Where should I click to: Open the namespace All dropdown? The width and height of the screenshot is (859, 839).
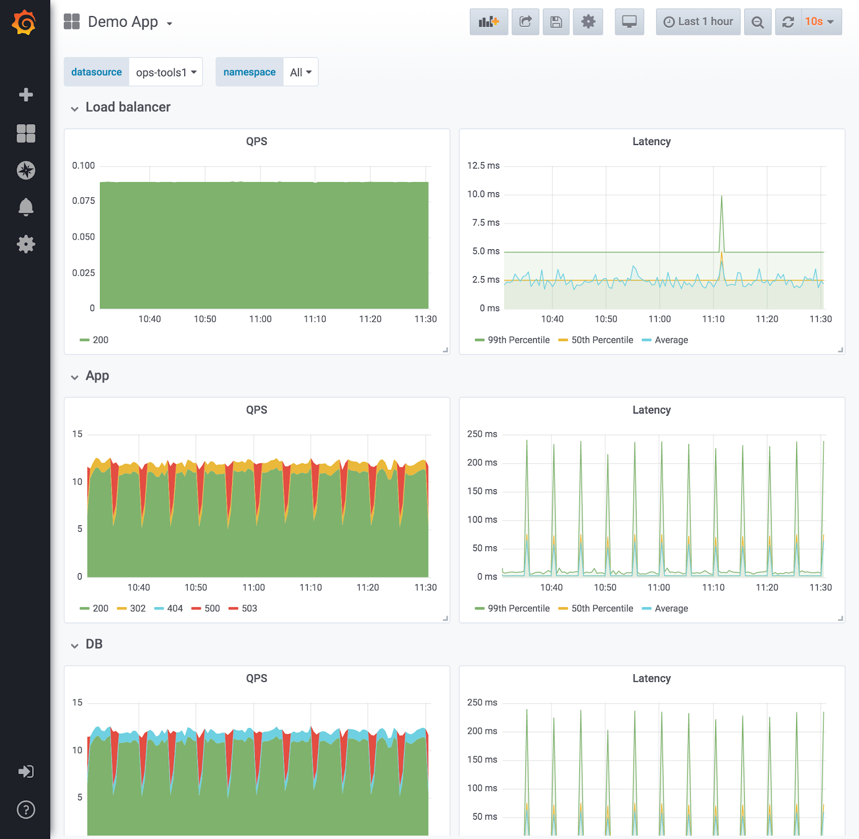(301, 72)
